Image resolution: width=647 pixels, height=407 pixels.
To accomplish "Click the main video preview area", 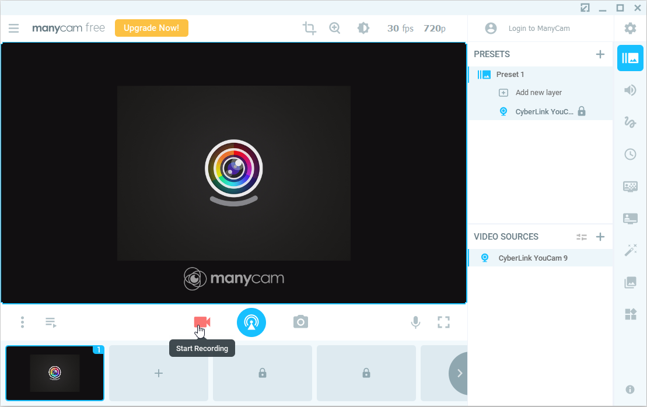I will coord(233,173).
